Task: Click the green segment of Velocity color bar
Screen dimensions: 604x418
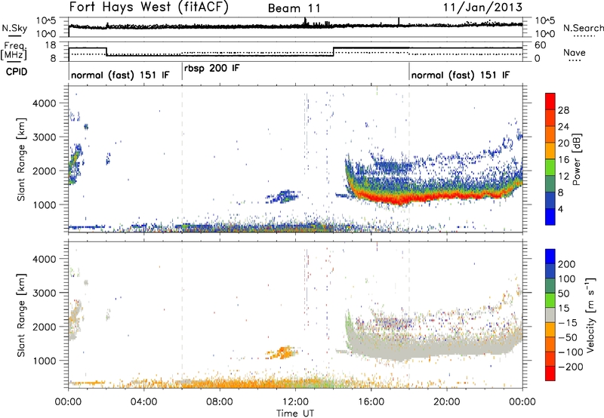Action: click(550, 300)
